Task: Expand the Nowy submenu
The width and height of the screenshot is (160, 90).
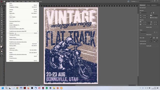Action: 22,3
